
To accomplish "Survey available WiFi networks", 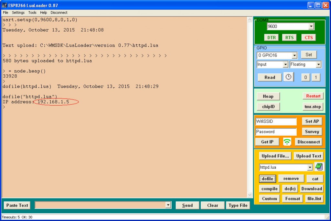I will (x=312, y=132).
